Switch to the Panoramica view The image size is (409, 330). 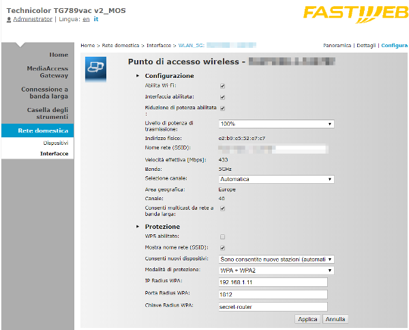pyautogui.click(x=338, y=45)
